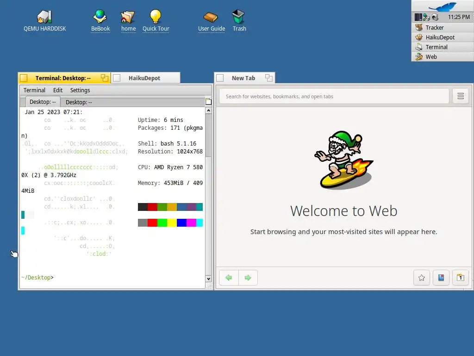The image size is (474, 356).
Task: Click the Haiku leaf logo in Deskbar
Action: pyautogui.click(x=443, y=6)
